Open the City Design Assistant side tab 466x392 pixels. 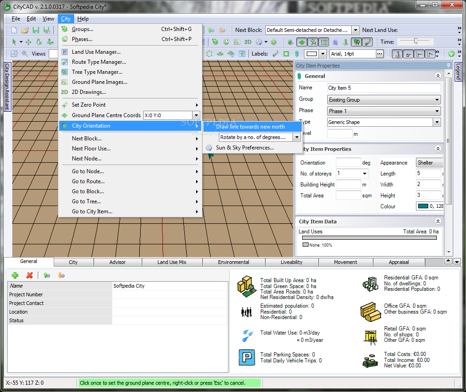7,86
